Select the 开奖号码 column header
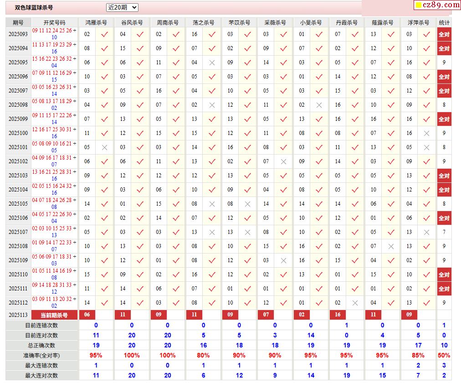The width and height of the screenshot is (461, 383). coord(54,22)
